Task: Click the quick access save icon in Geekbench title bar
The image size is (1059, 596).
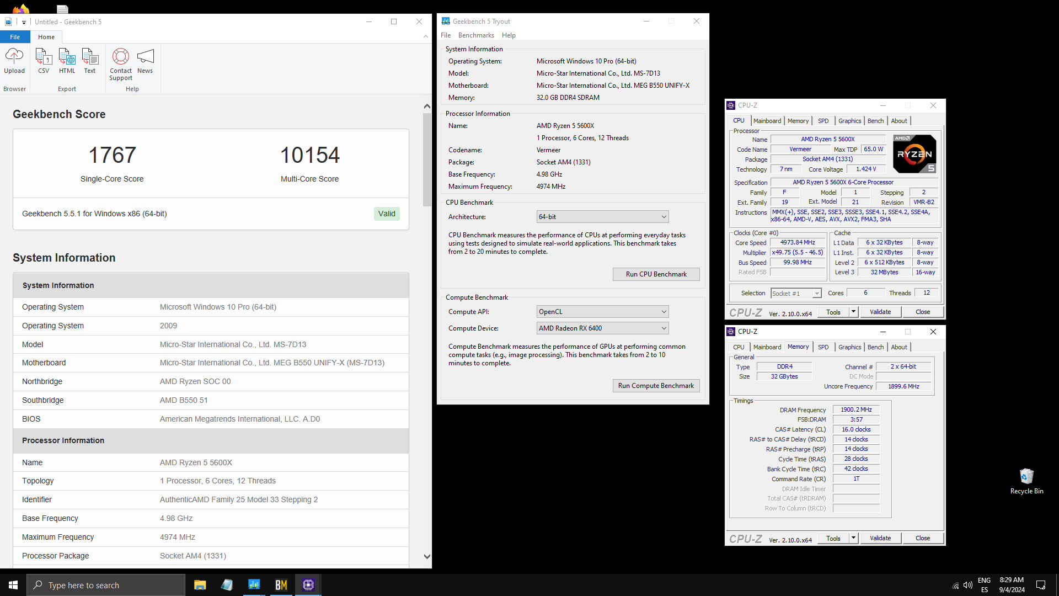Action: (x=8, y=22)
